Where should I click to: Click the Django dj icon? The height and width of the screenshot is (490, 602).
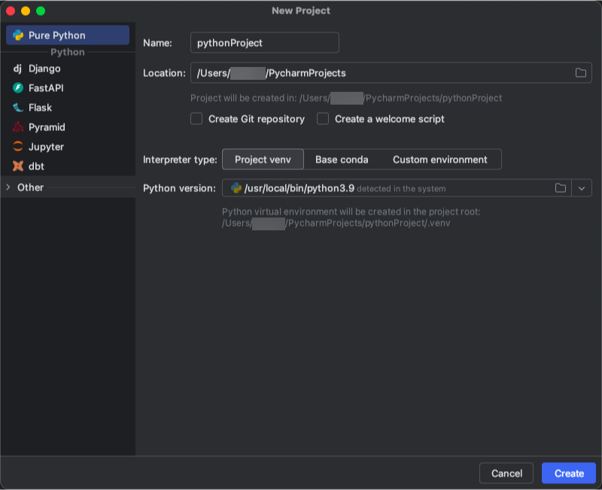(17, 68)
